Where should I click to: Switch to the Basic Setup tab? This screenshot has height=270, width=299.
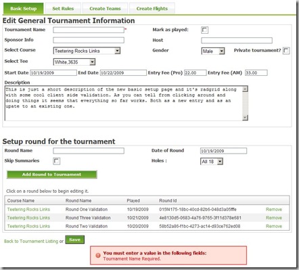click(23, 9)
